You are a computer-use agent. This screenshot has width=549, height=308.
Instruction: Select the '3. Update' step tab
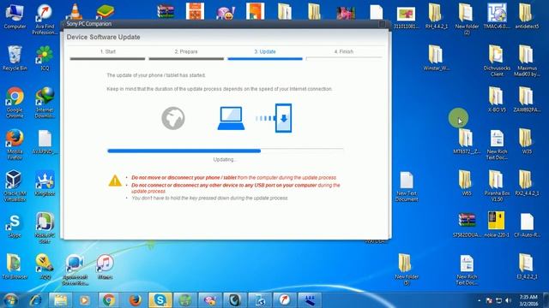[265, 51]
